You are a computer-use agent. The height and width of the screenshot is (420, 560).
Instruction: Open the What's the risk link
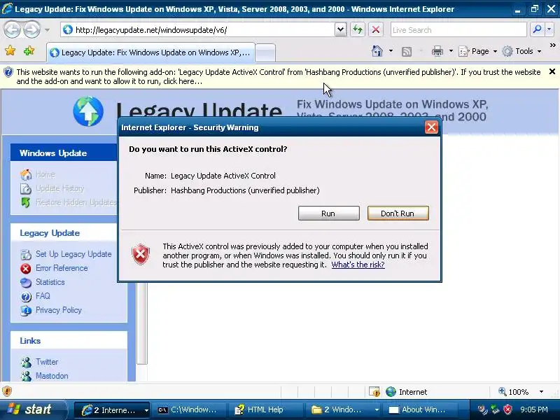(358, 265)
